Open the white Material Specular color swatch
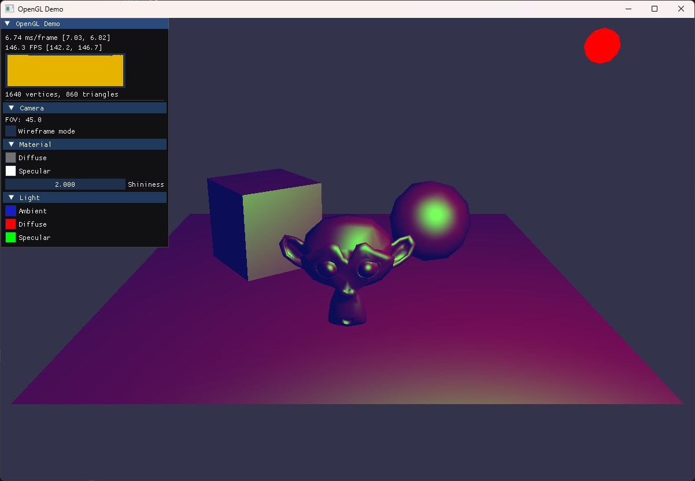 point(10,171)
